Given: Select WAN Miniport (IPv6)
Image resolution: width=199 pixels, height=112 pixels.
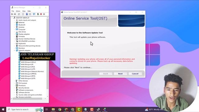Looking at the screenshot, I should [28, 67].
